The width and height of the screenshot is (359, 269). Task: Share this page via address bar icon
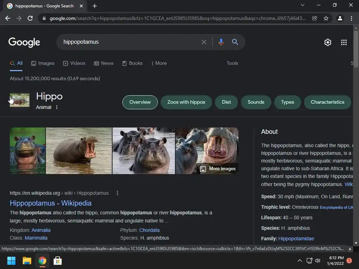coord(315,18)
